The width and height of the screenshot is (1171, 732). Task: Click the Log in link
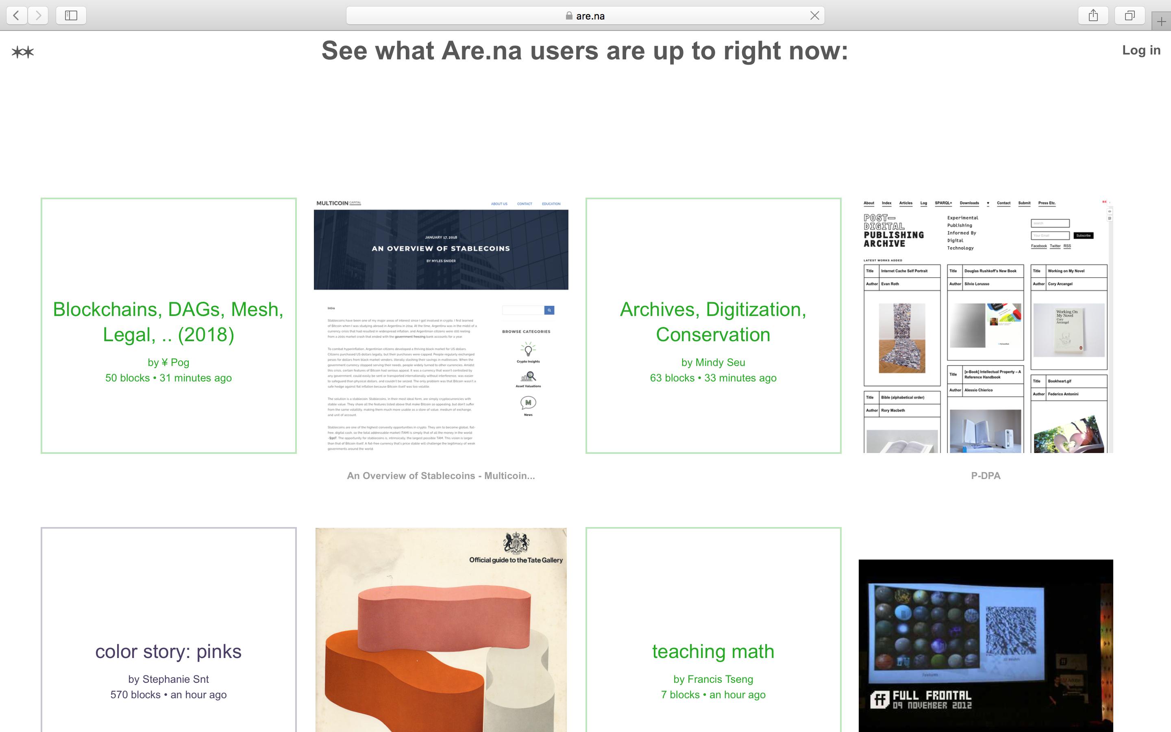coord(1141,50)
